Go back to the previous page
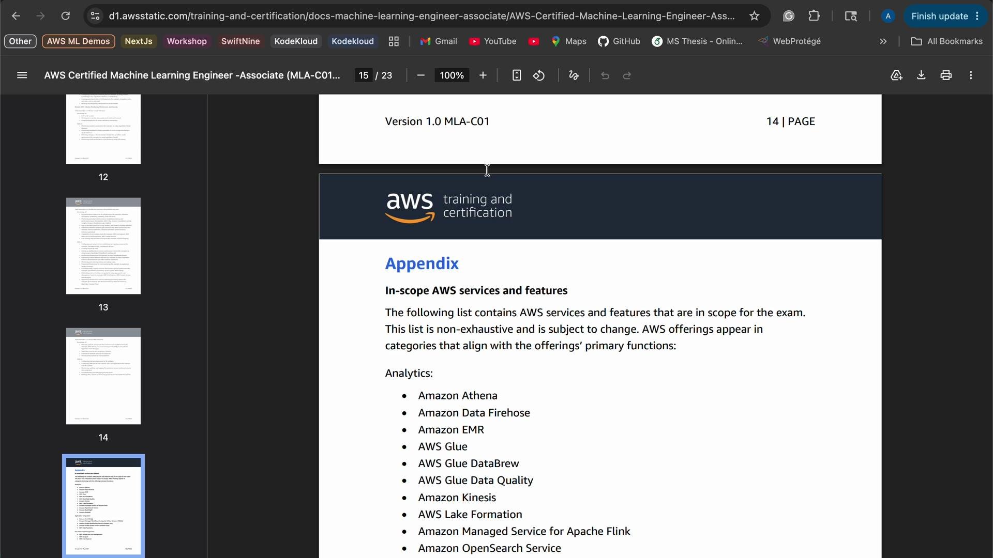 (x=16, y=16)
